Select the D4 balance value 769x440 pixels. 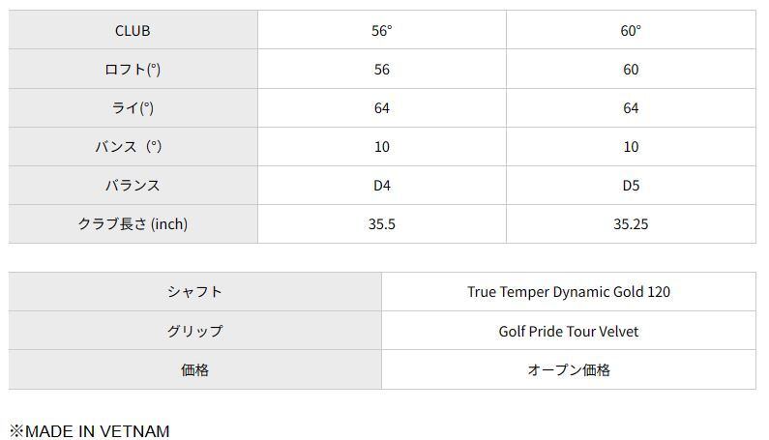tap(382, 185)
